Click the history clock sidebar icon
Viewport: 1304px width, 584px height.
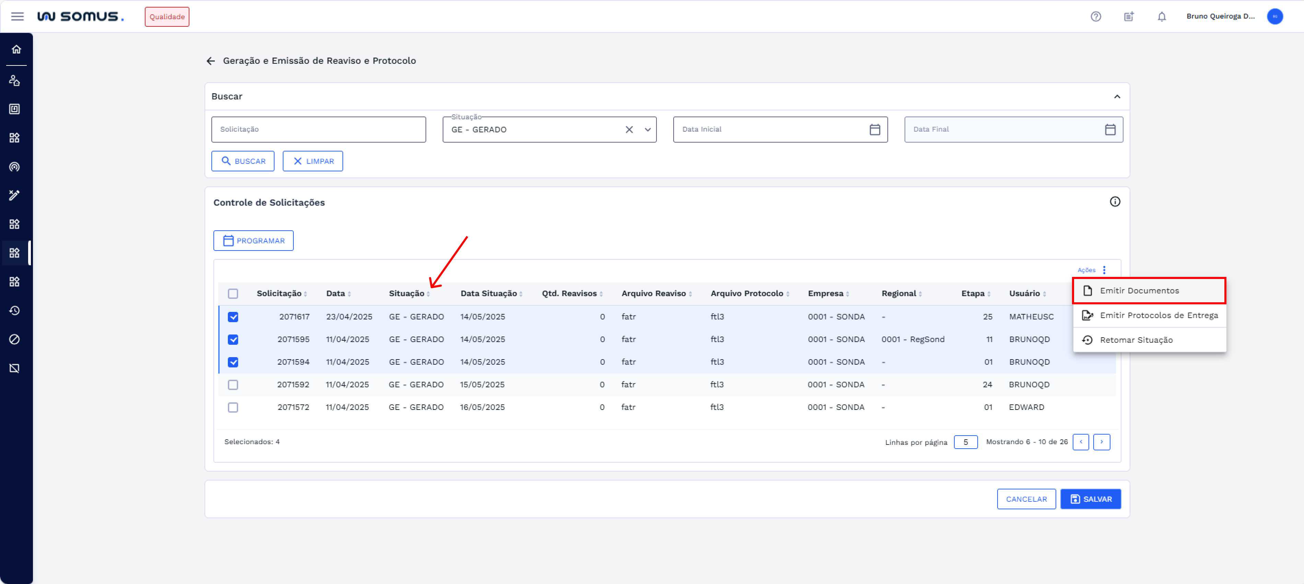pyautogui.click(x=15, y=311)
